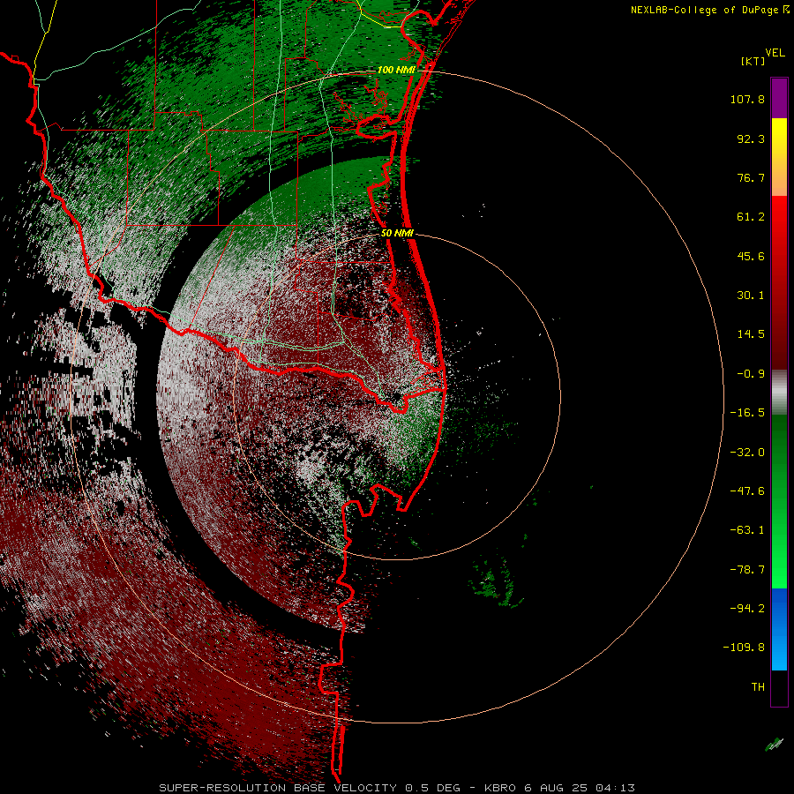This screenshot has height=794, width=794.
Task: Click the -16.5 value on velocity scale
Action: (x=747, y=413)
